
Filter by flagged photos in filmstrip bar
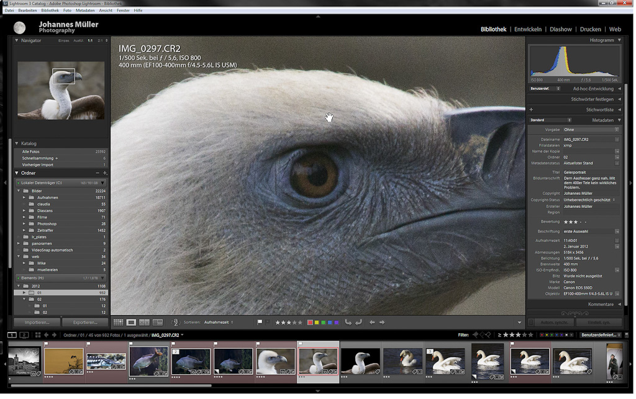point(475,335)
